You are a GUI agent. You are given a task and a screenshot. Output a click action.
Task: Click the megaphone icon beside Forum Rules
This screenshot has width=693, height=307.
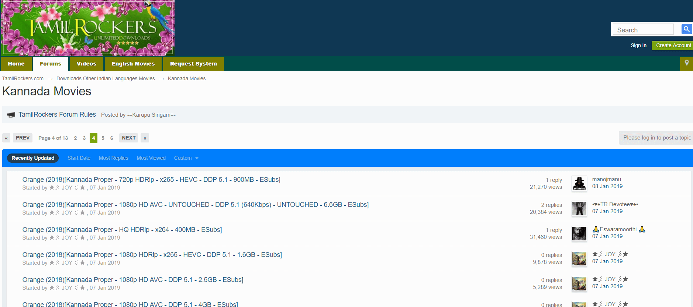11,115
